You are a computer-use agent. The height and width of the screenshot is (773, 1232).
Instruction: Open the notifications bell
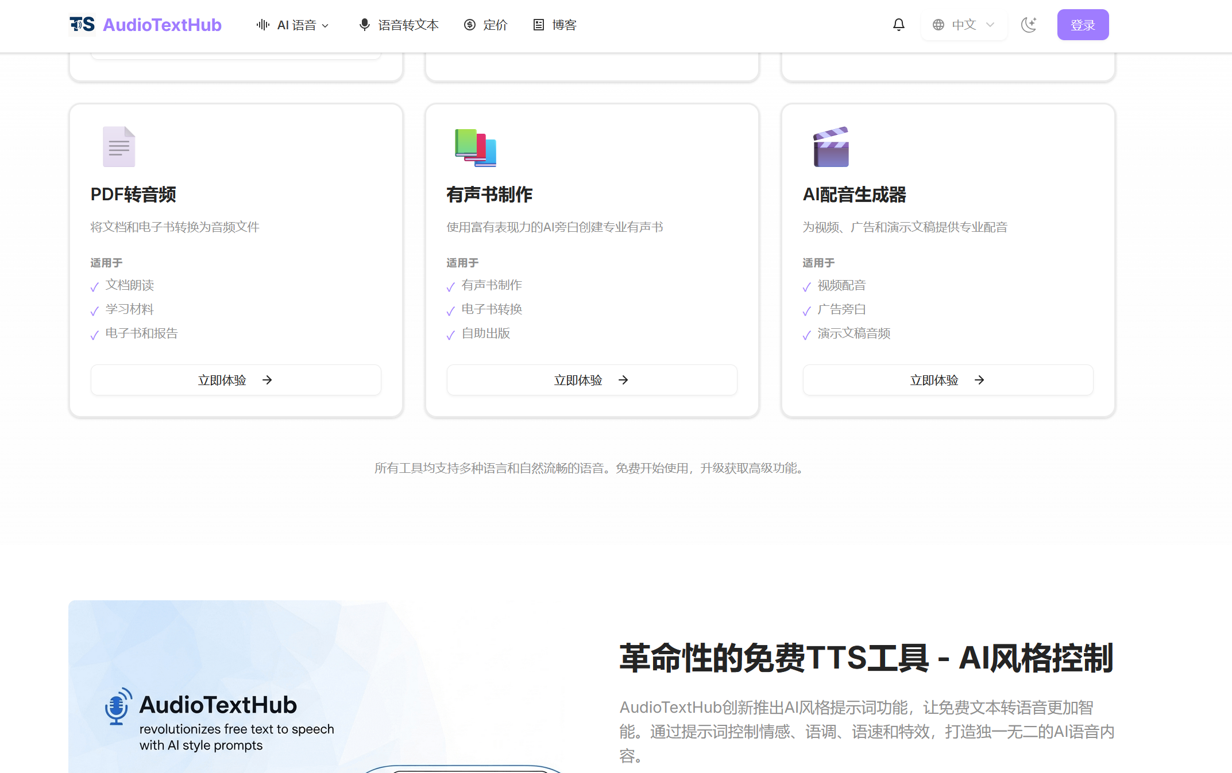[898, 24]
